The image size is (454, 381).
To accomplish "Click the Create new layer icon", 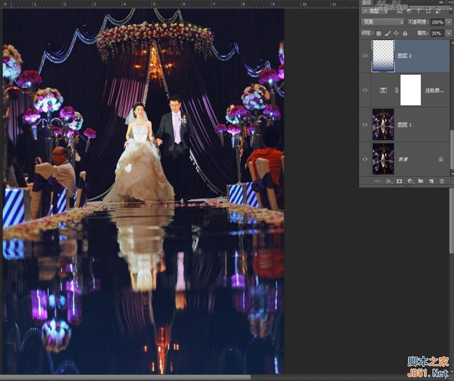I will [x=432, y=181].
